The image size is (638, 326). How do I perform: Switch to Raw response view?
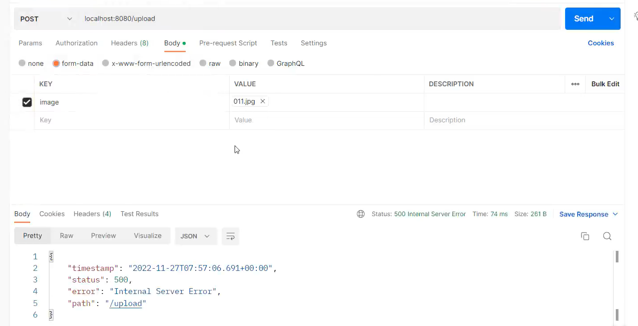(67, 236)
